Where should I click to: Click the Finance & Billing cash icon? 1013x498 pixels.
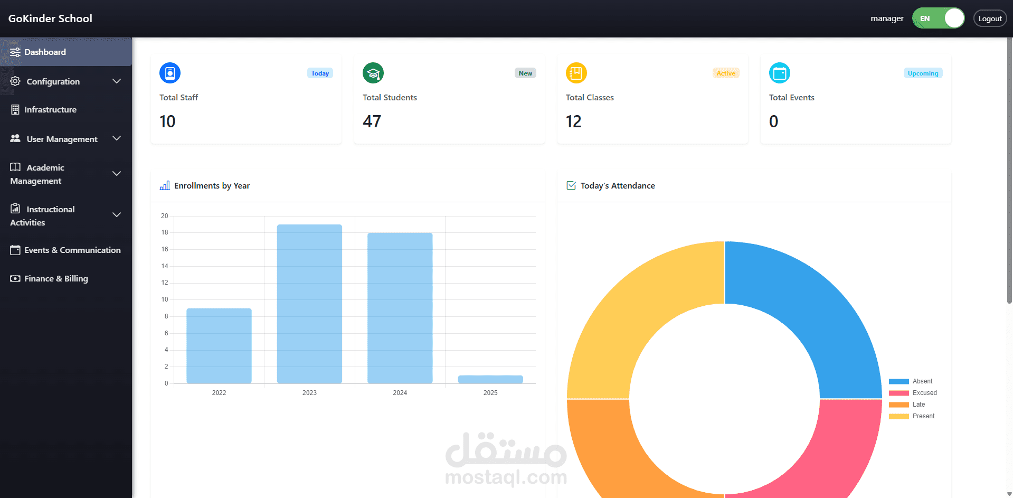15,278
